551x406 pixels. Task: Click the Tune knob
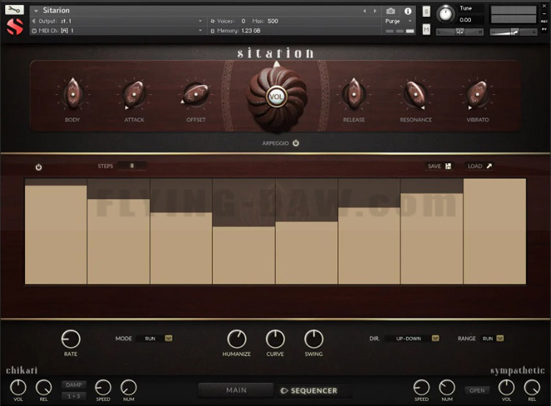[x=445, y=14]
